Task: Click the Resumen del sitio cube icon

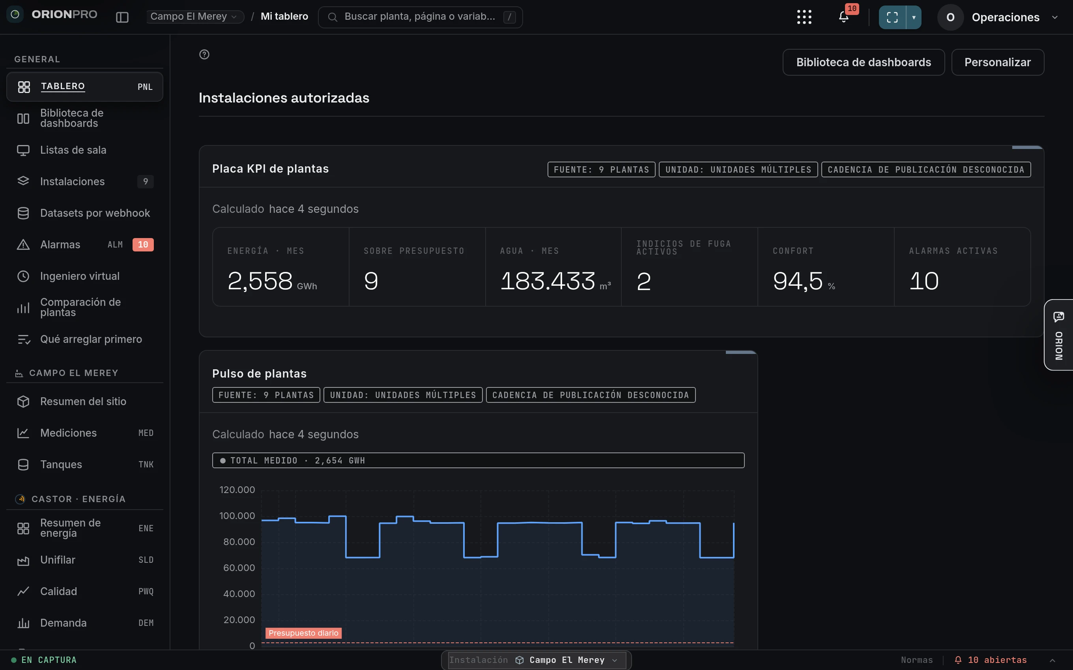Action: (x=23, y=402)
